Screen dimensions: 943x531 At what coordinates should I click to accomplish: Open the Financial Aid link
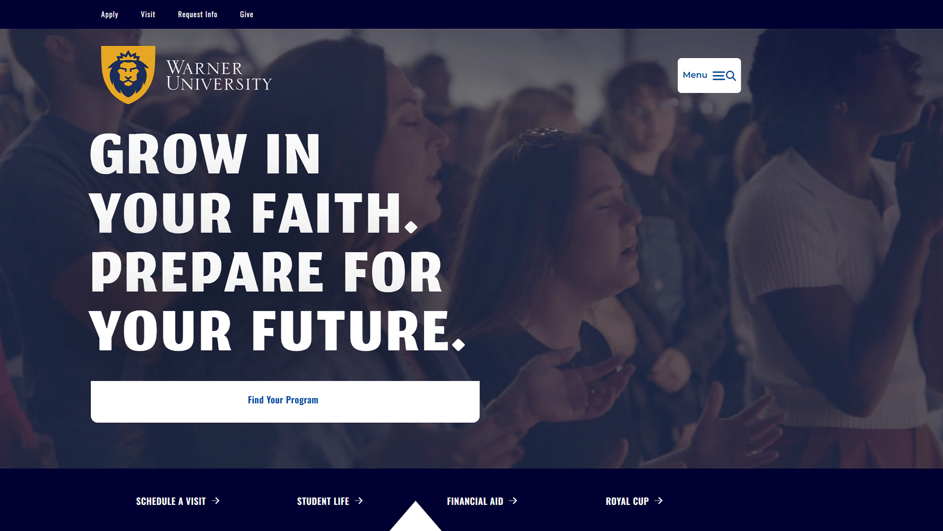(x=475, y=501)
